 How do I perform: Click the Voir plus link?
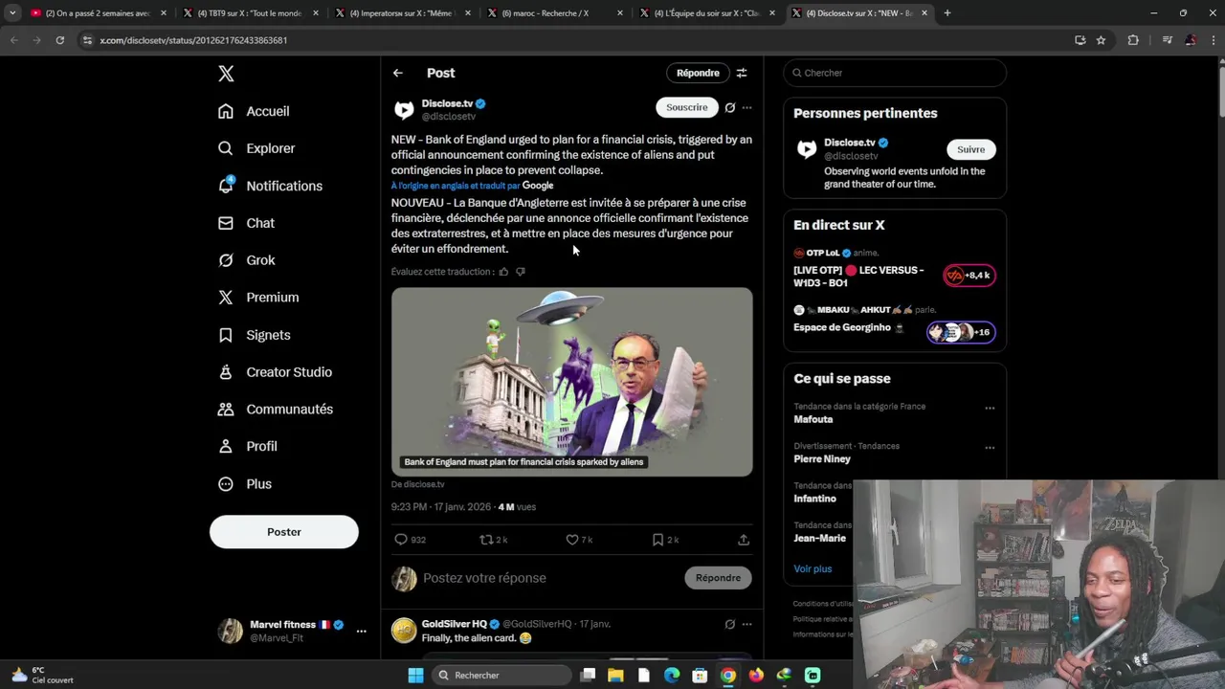click(x=813, y=568)
